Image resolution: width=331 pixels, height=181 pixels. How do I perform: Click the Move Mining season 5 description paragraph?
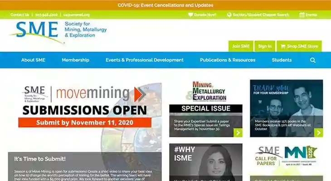point(83,175)
